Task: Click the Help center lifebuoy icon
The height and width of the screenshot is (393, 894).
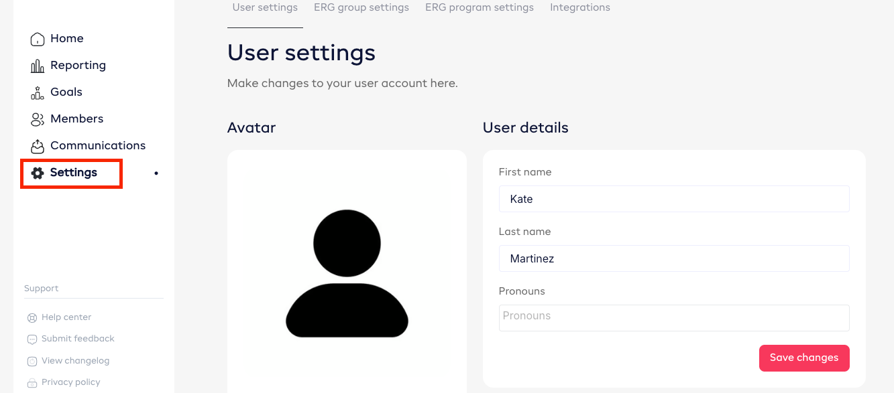Action: pos(32,318)
